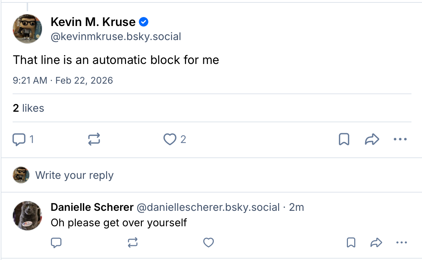This screenshot has width=422, height=260.
Task: Like Kevin Kruse's post with heart icon
Action: [170, 140]
